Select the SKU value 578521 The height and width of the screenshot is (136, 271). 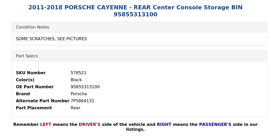[78, 73]
